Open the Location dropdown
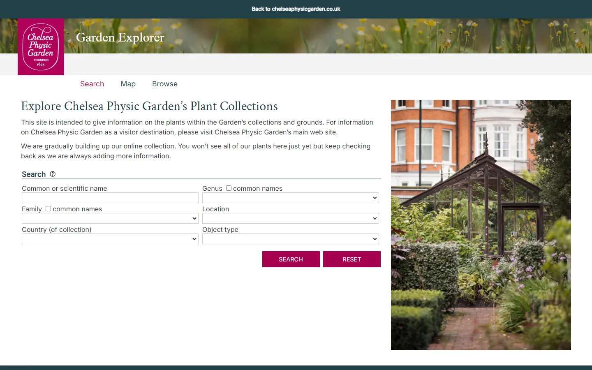 tap(291, 218)
